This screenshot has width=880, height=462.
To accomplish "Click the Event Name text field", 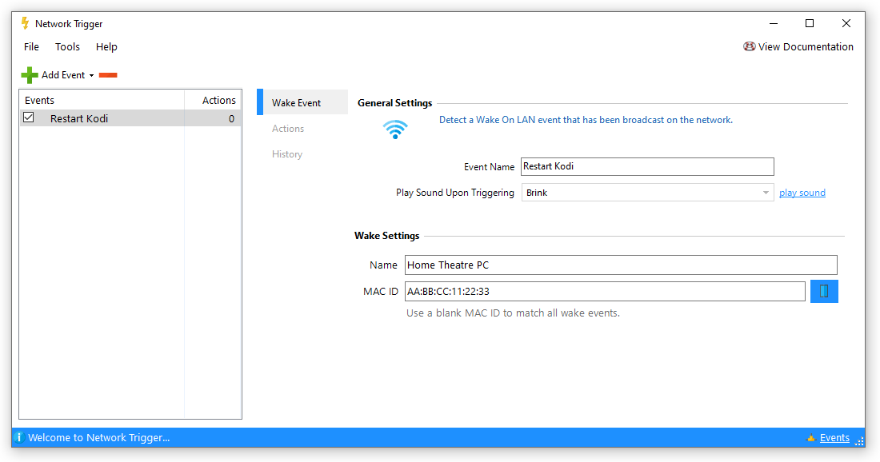I will click(x=646, y=166).
